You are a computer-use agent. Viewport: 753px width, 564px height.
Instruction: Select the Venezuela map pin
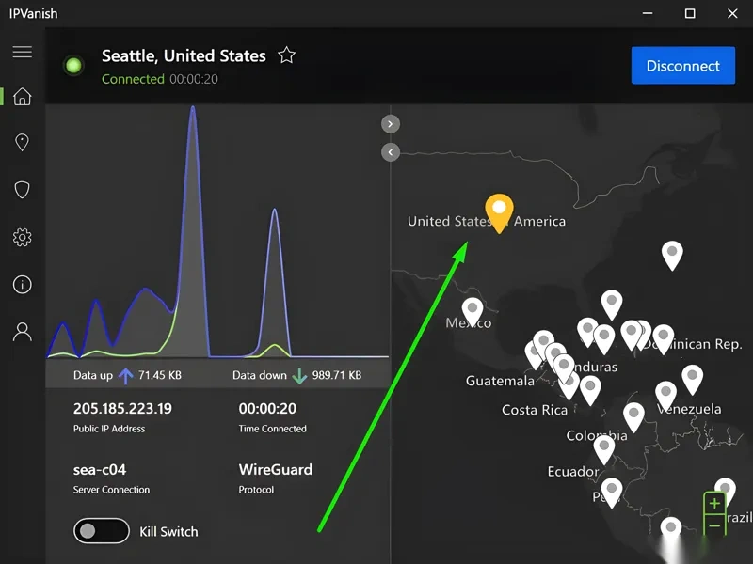pyautogui.click(x=666, y=395)
